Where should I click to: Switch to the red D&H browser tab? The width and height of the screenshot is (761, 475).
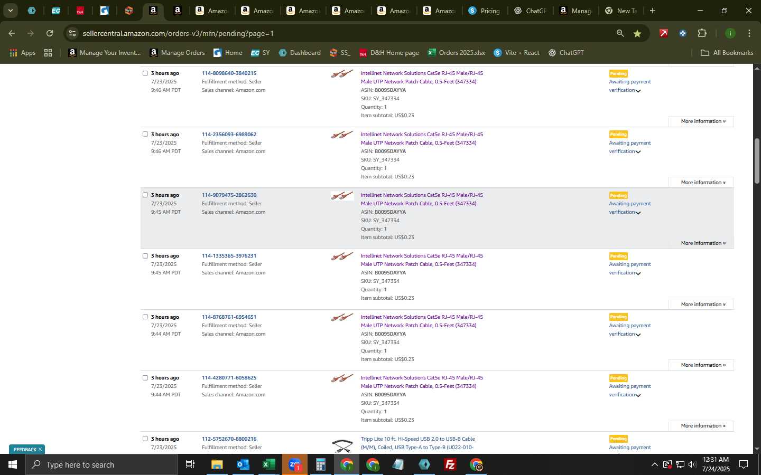click(x=80, y=11)
